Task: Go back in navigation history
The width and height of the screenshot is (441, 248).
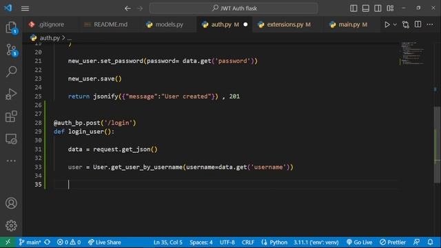Action: click(127, 8)
